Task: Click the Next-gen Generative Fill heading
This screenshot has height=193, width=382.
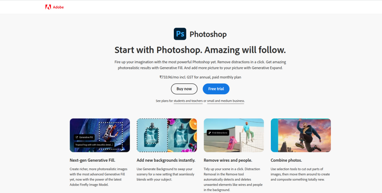Action: (93, 160)
